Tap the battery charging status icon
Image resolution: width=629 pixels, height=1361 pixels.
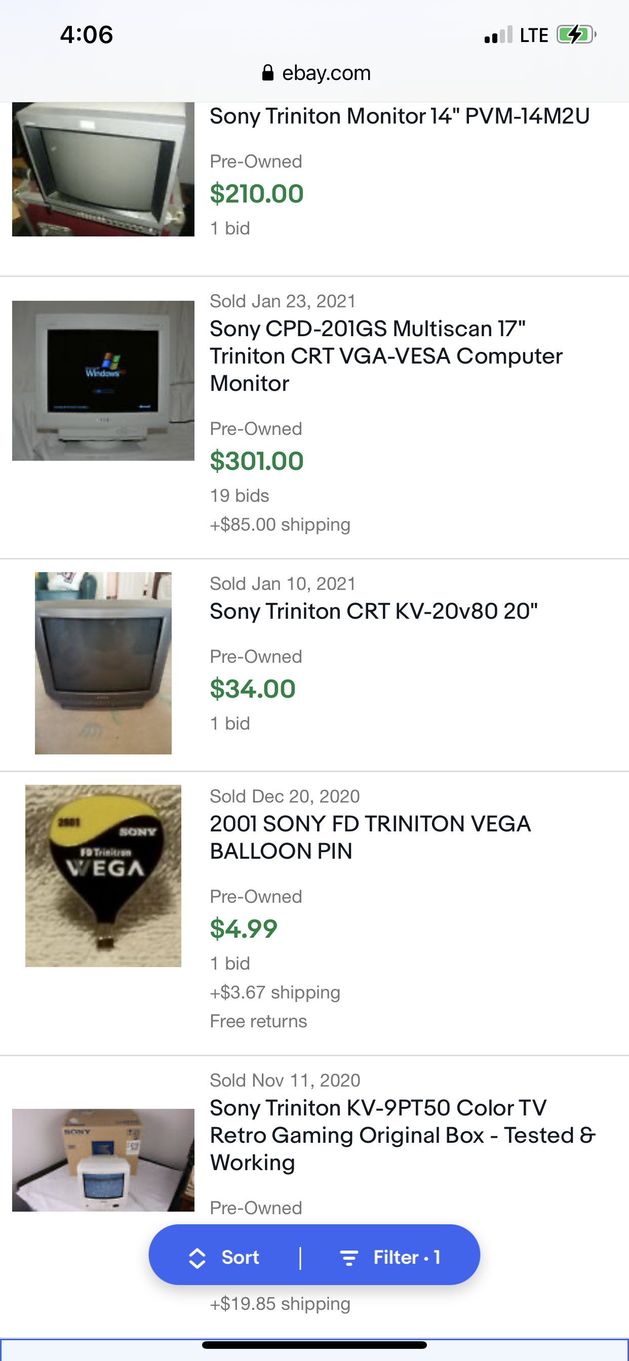(576, 35)
